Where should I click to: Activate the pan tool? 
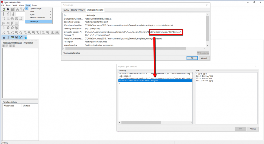(4, 28)
